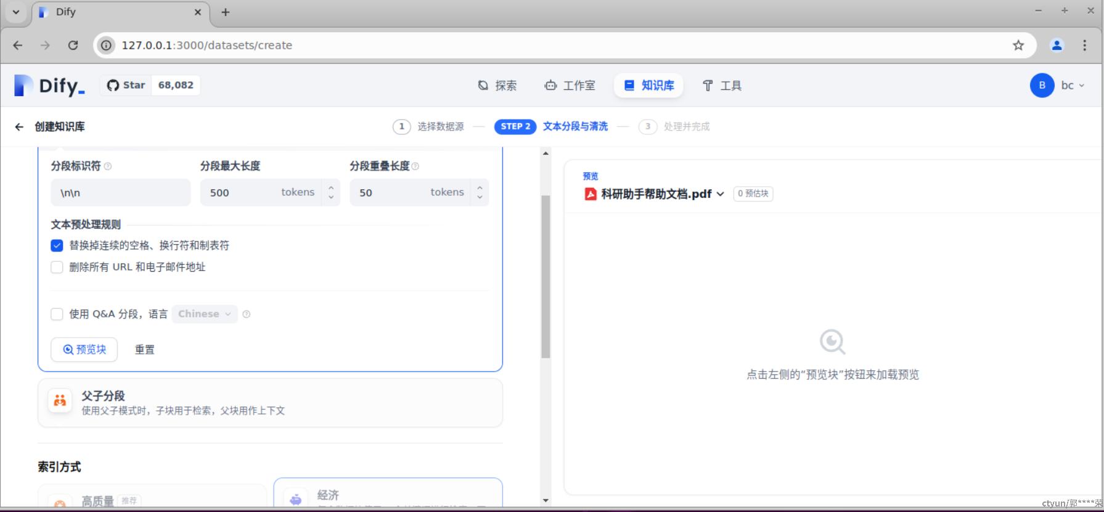This screenshot has width=1104, height=512.
Task: Uncheck 替换掉连续的空格、换行符和制表符
Action: coord(57,246)
